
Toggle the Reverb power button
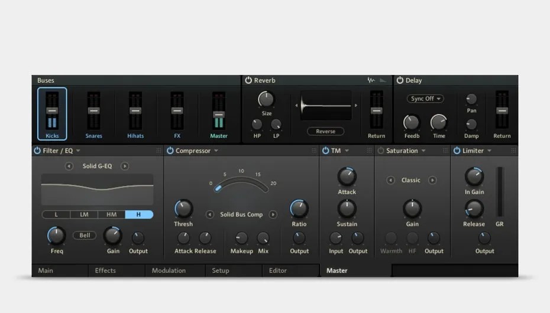[x=248, y=80]
